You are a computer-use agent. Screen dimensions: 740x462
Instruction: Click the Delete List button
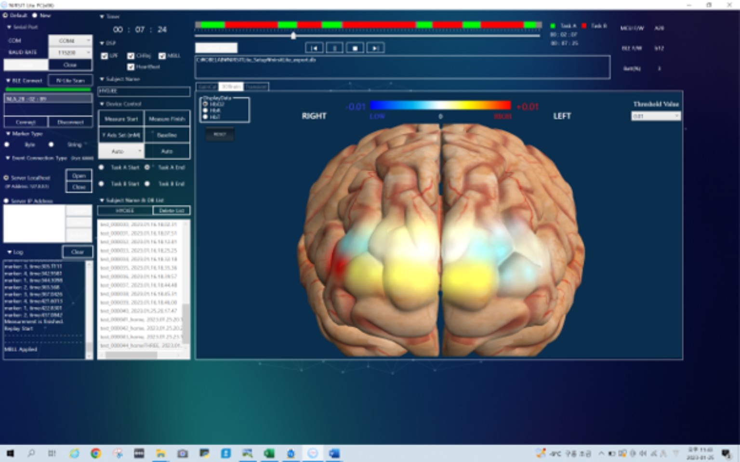[172, 211]
